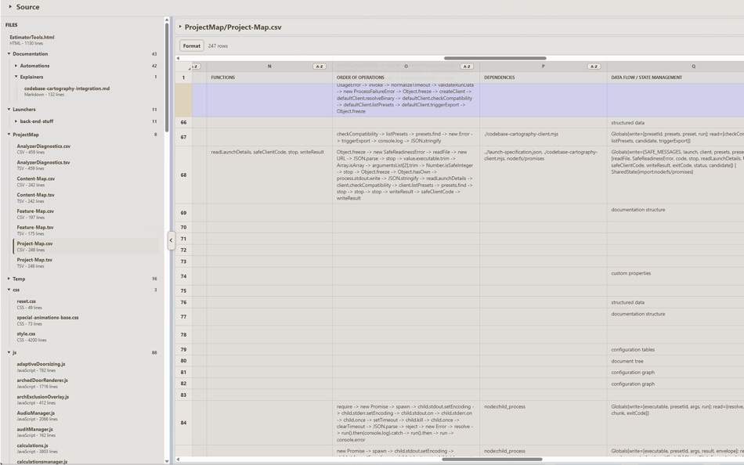Open Feature-Map.csv file
Viewport: 744px width, 465px height.
tap(35, 214)
